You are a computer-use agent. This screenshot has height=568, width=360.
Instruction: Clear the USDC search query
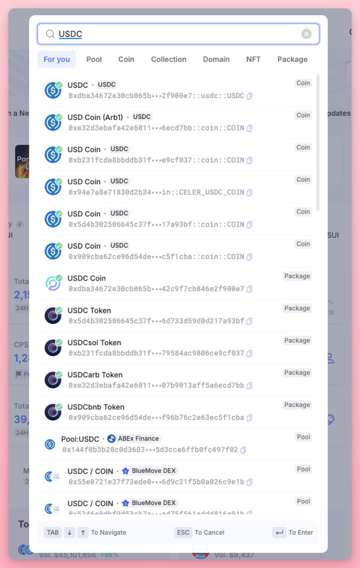point(306,34)
